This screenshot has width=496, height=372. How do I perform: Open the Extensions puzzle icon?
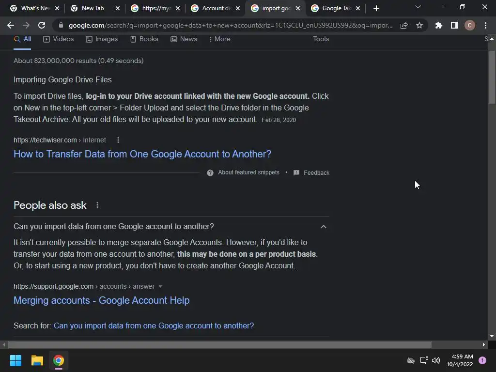[438, 25]
